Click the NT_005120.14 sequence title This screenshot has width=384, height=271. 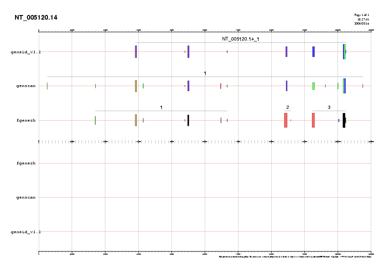(x=36, y=18)
